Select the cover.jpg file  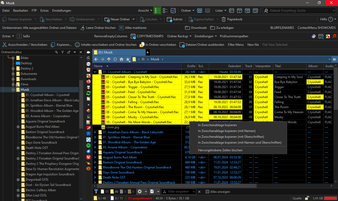[x=113, y=127]
